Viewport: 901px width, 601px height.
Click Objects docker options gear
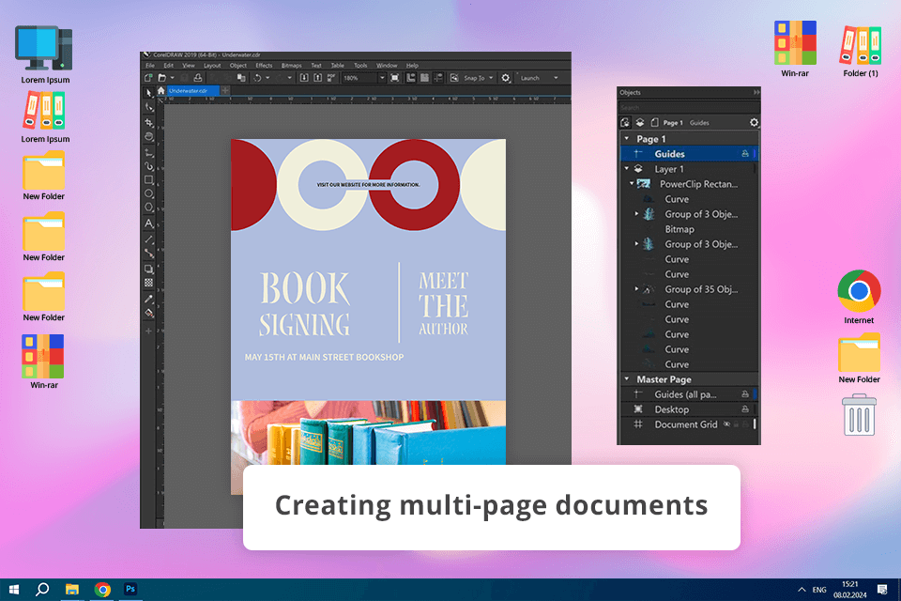tap(754, 122)
